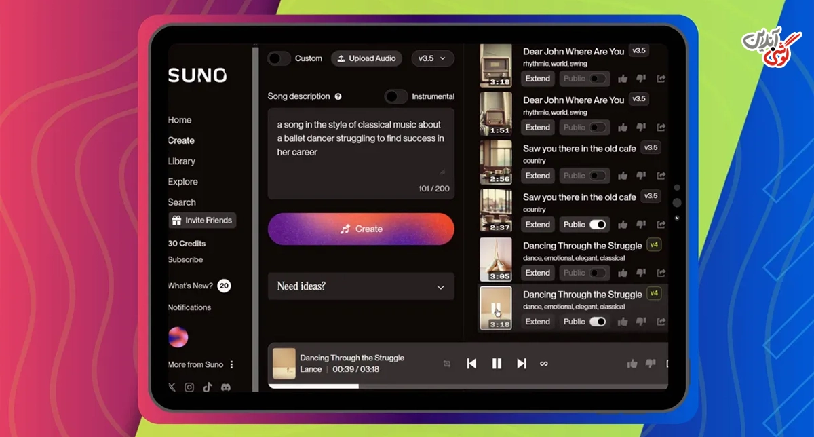This screenshot has width=814, height=437.
Task: Share Saw you there 2:56 track
Action: tap(661, 176)
